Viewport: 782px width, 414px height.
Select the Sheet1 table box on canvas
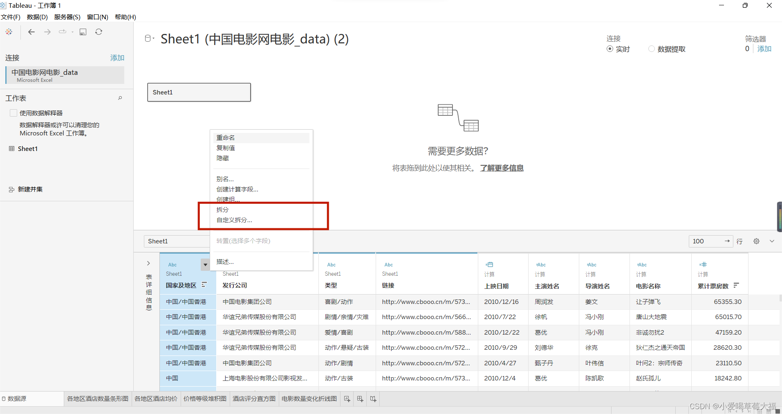199,92
